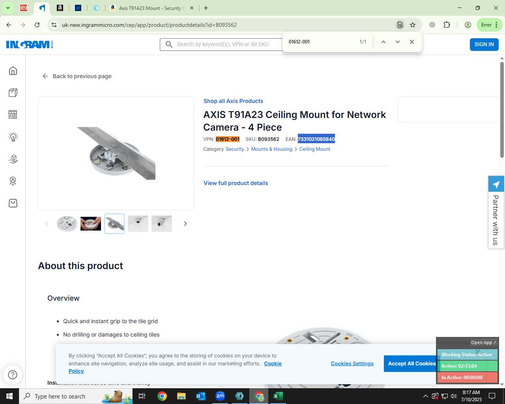Switch to the Amazon 'a' pinned tab

pyautogui.click(x=60, y=8)
